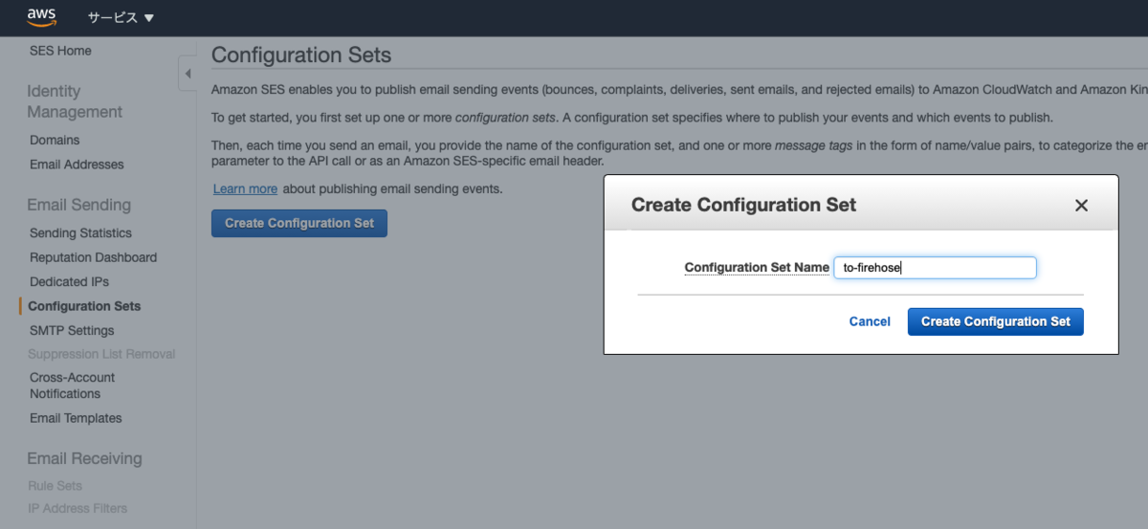
Task: Cancel the dialog
Action: click(870, 321)
